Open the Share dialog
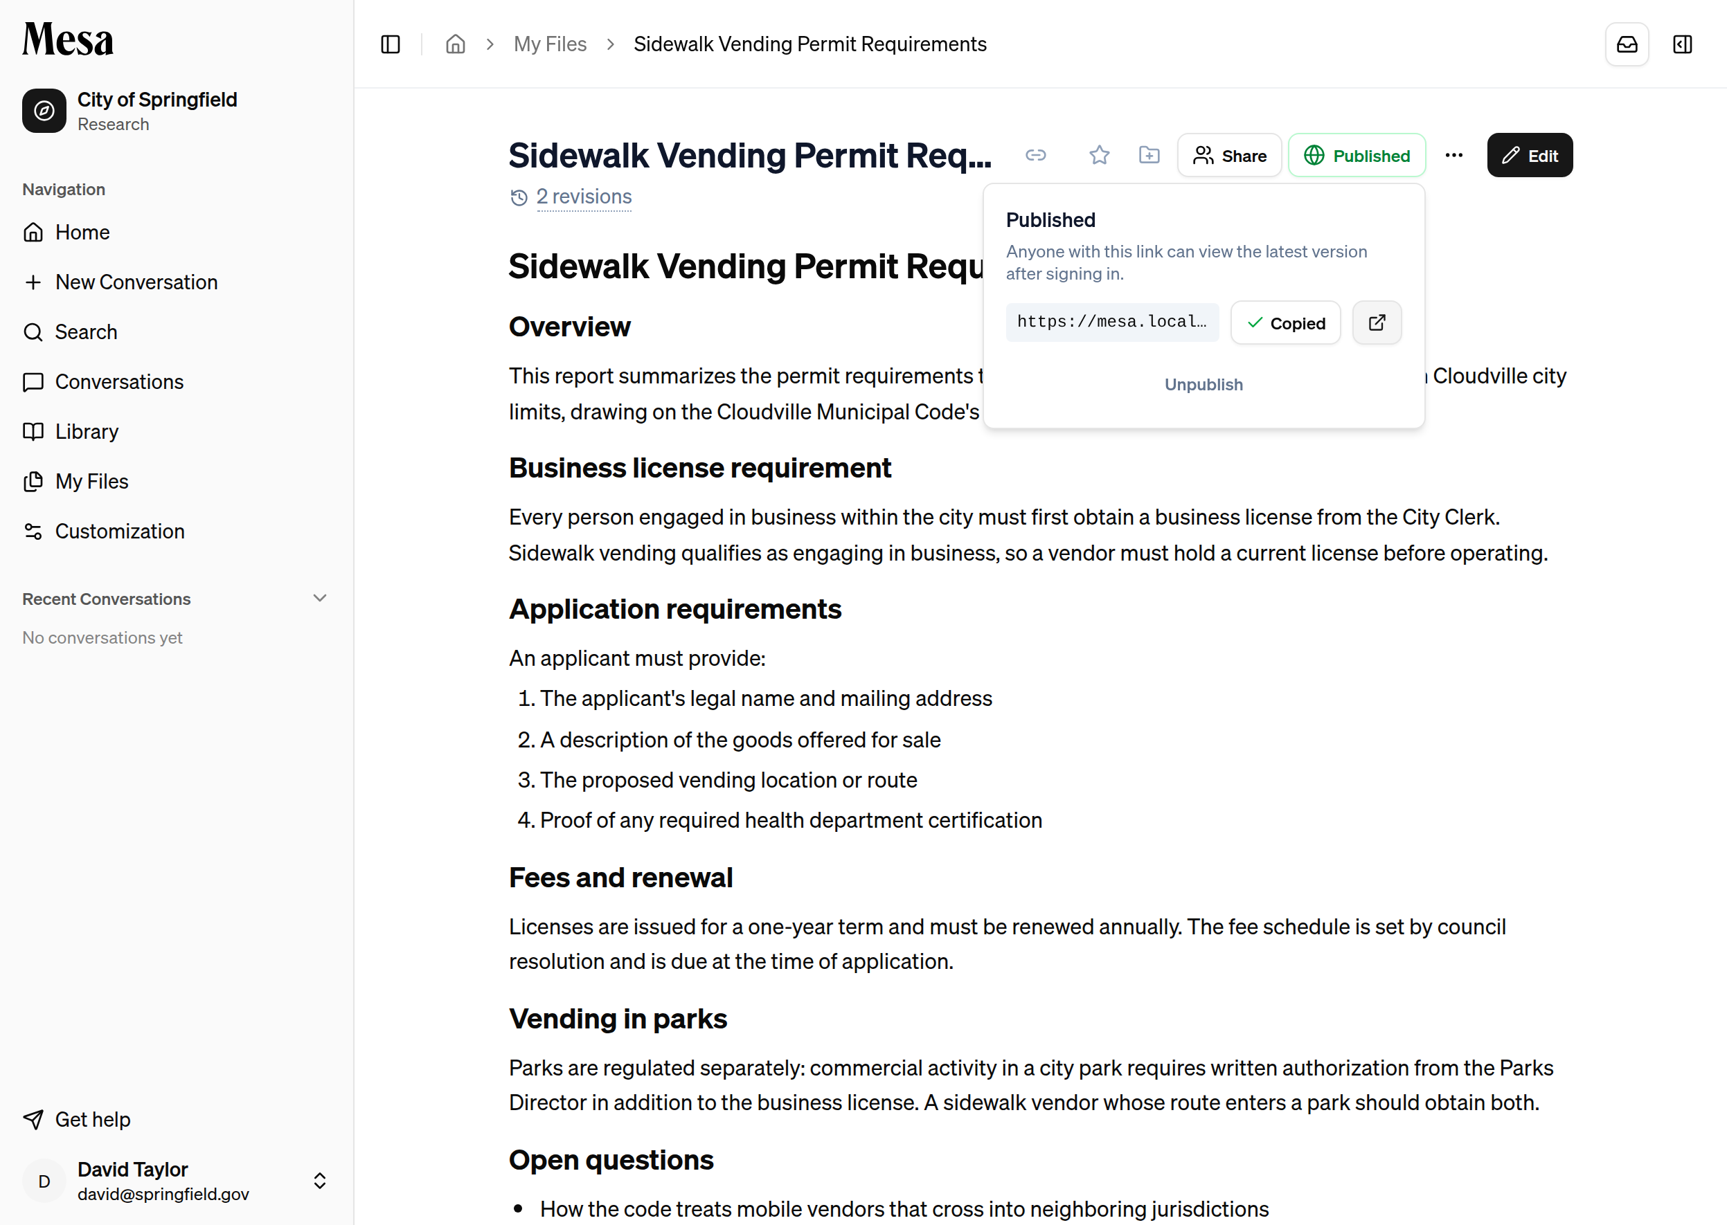Image resolution: width=1727 pixels, height=1225 pixels. point(1230,156)
